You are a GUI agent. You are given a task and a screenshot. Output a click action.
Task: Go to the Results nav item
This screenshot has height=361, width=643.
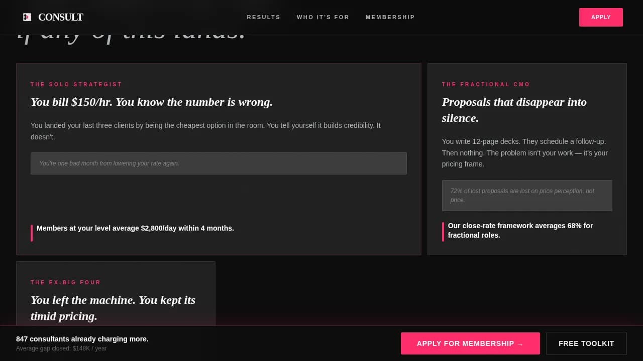click(264, 17)
